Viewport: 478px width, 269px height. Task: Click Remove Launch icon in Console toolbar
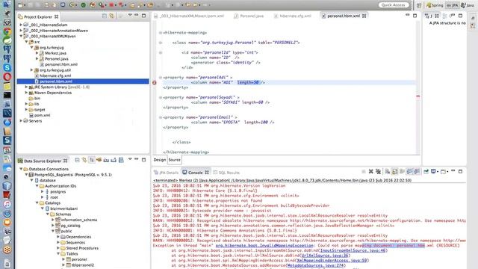click(370, 172)
